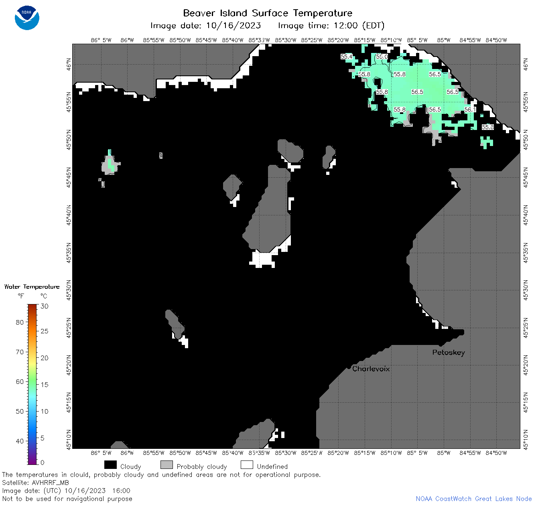Select the Beaver Island Surface Temperature title
536x505 pixels.
(x=268, y=13)
